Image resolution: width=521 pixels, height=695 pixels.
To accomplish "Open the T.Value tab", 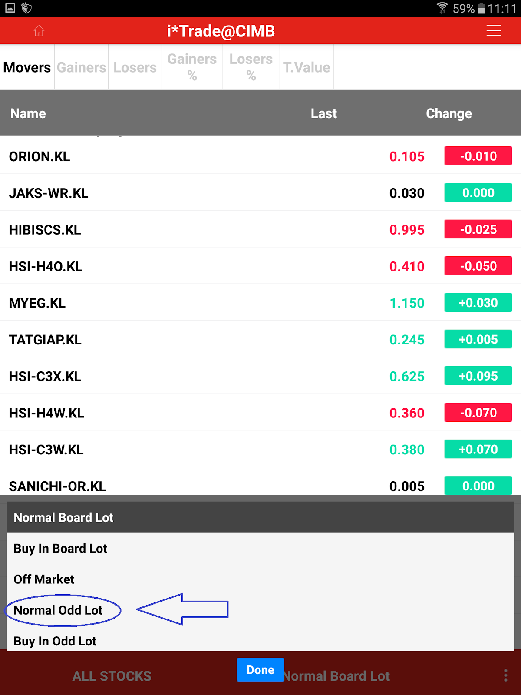I will 307,67.
